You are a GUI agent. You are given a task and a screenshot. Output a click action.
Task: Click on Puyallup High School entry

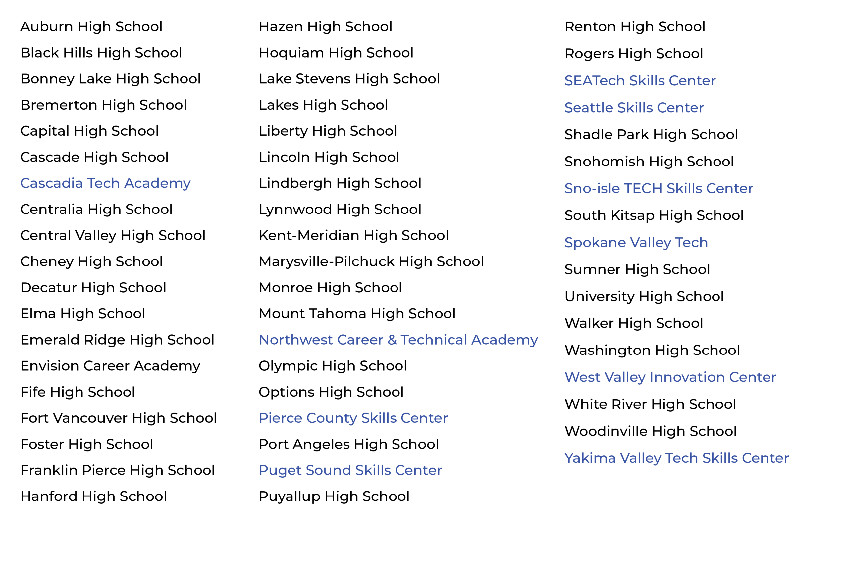(x=334, y=496)
